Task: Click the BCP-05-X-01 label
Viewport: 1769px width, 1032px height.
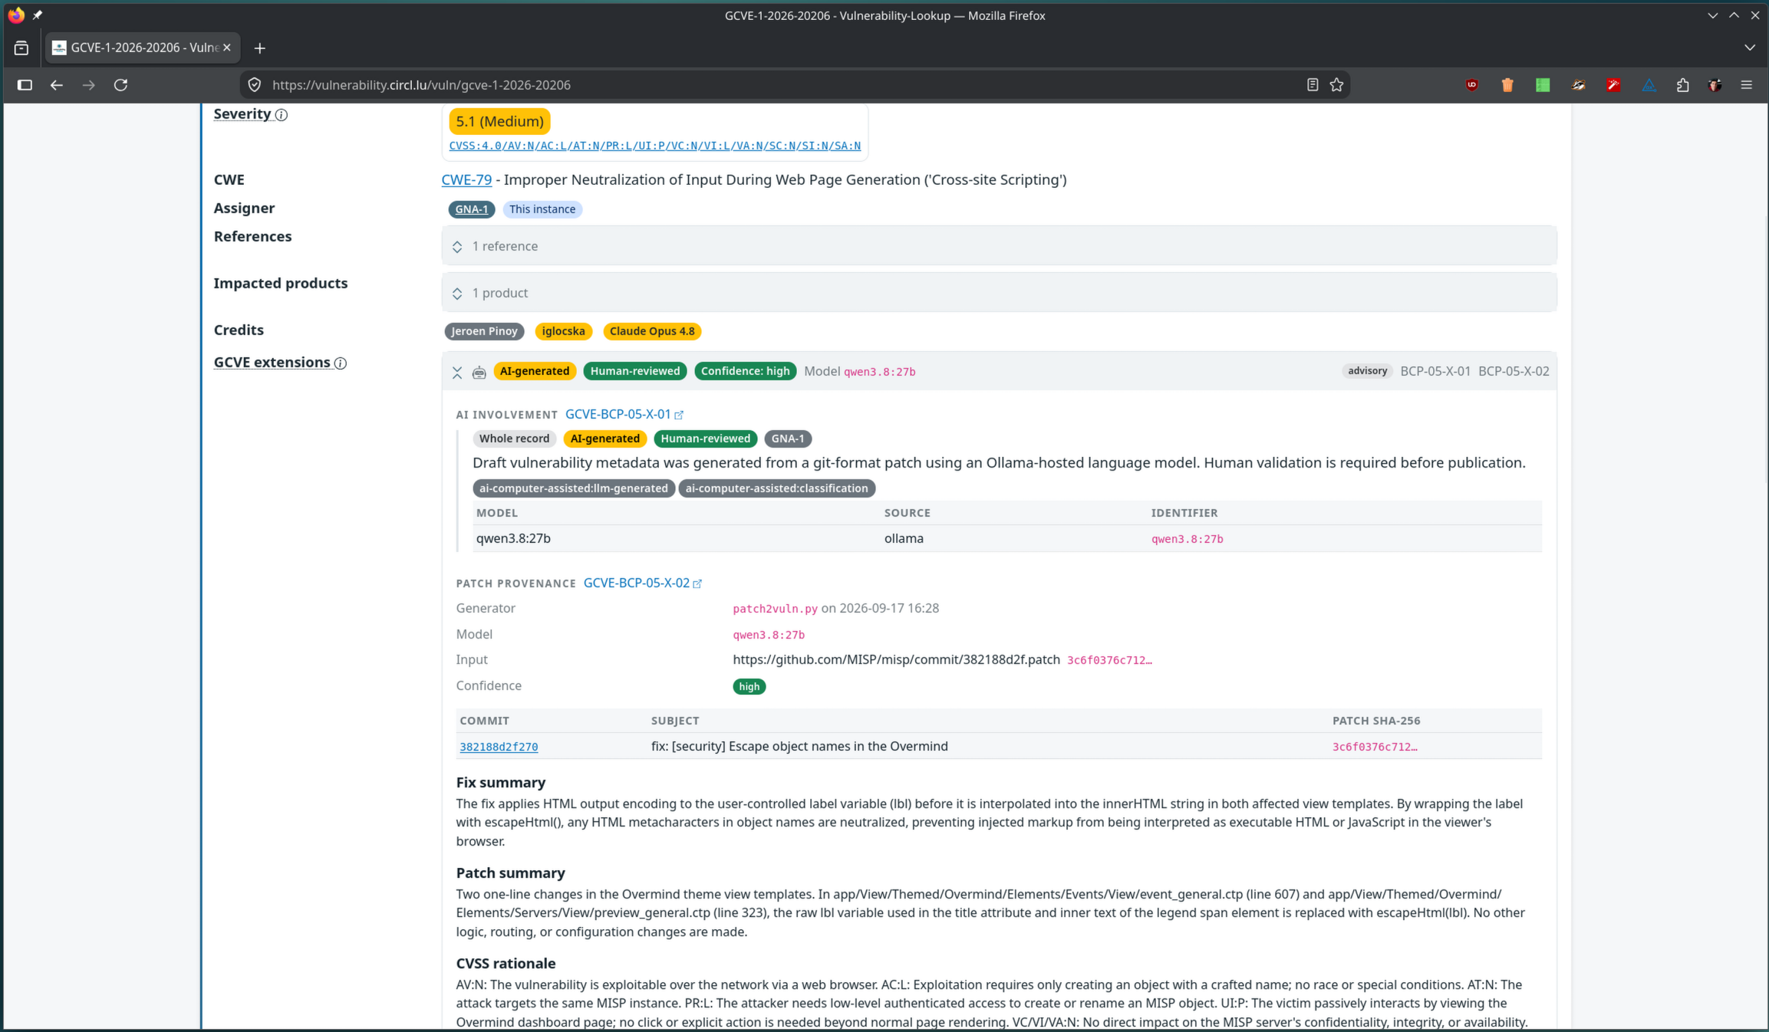Action: (x=1435, y=371)
